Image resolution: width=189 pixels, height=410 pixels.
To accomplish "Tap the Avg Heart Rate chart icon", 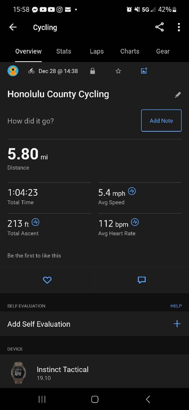I will (135, 222).
